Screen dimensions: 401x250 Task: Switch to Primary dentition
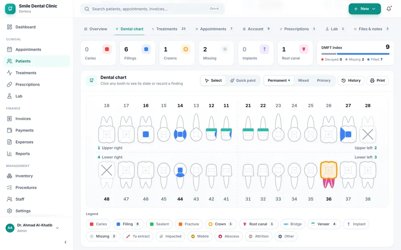[x=324, y=81]
